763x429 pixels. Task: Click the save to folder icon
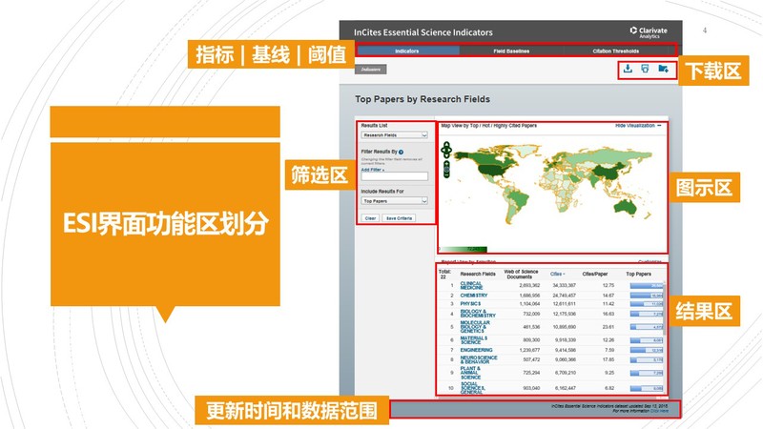click(664, 69)
